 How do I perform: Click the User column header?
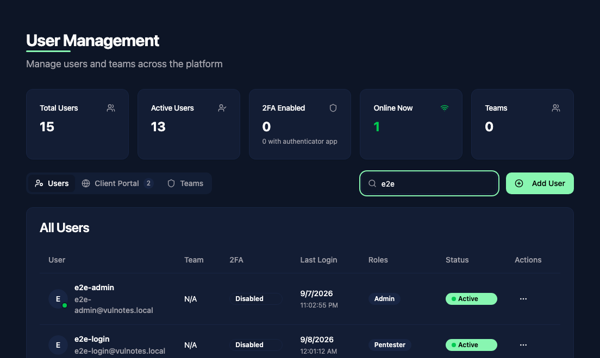point(57,260)
